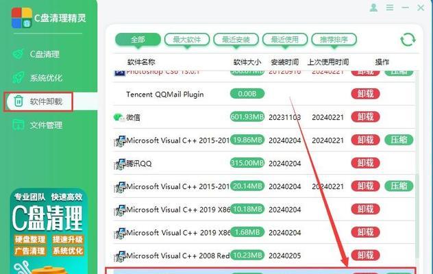Click the C盘清理 broom icon
The image size is (433, 274).
tap(18, 54)
